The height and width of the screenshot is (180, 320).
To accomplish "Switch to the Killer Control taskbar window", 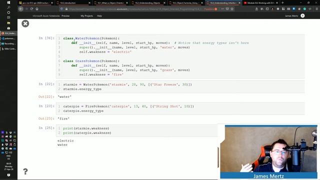I will (x=8, y=49).
